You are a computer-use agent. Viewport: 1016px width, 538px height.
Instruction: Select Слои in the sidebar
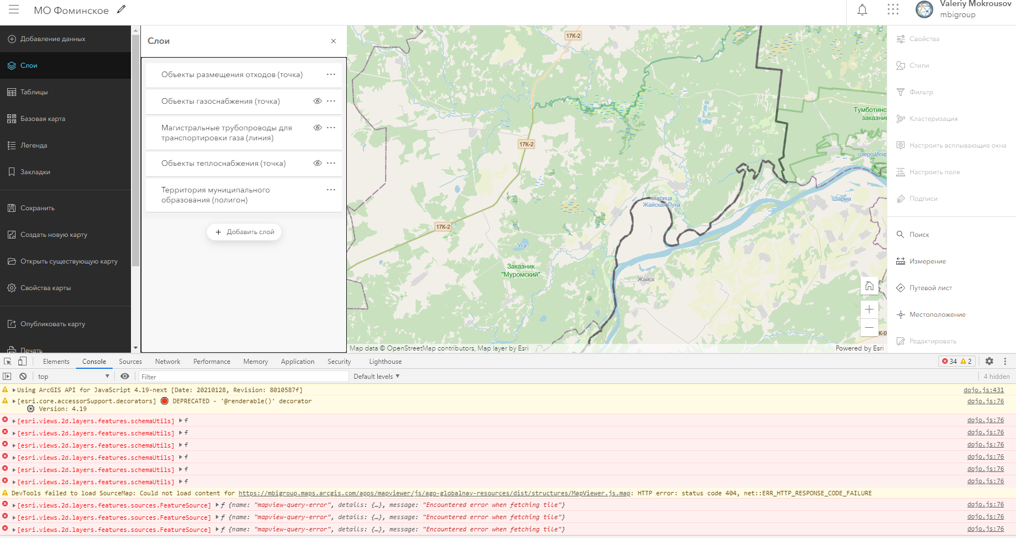point(65,65)
